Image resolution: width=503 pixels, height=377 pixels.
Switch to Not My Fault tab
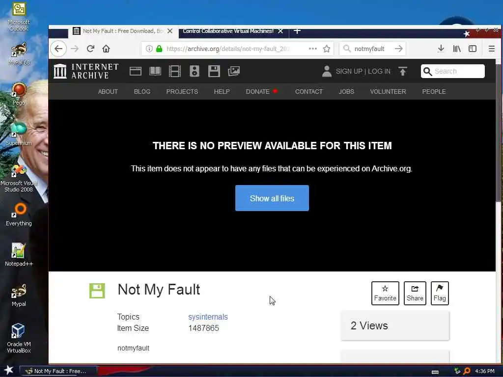(123, 31)
